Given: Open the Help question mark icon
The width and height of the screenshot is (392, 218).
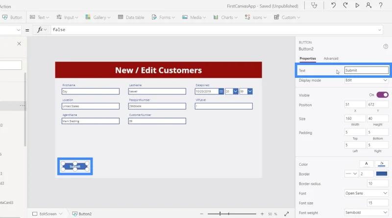Looking at the screenshot, I should point(381,5).
